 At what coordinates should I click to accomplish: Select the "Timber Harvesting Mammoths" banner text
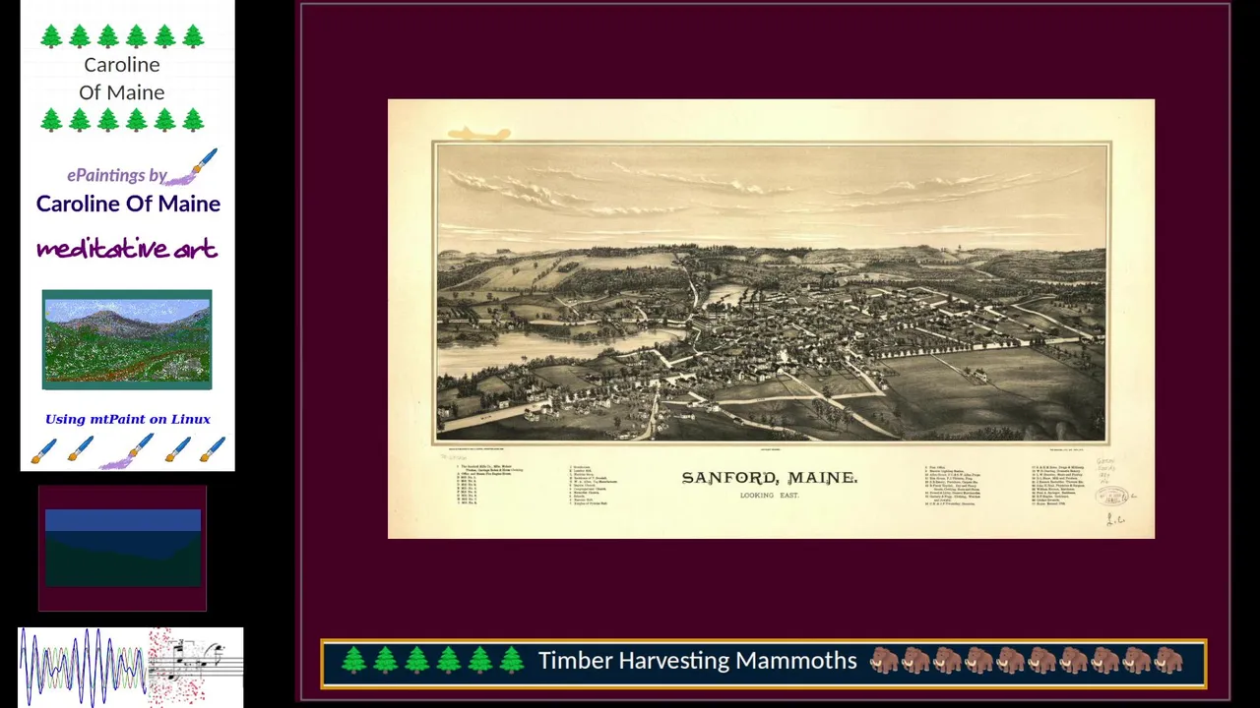697,661
